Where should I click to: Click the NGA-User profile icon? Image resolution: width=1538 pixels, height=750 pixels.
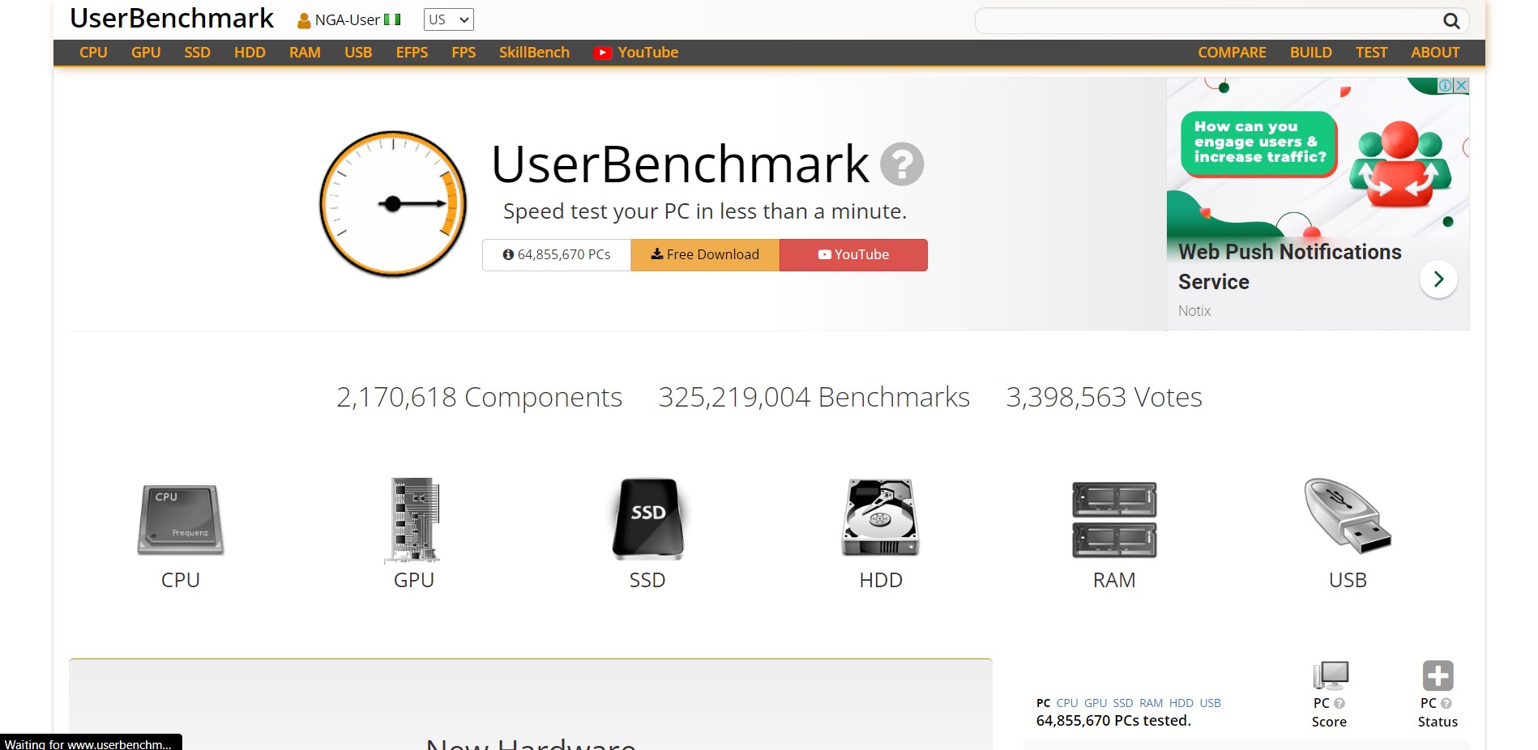[x=304, y=20]
